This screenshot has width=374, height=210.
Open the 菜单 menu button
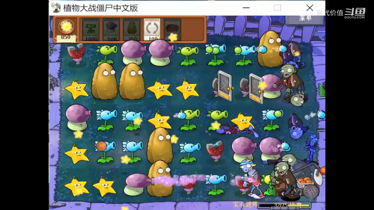click(x=305, y=18)
